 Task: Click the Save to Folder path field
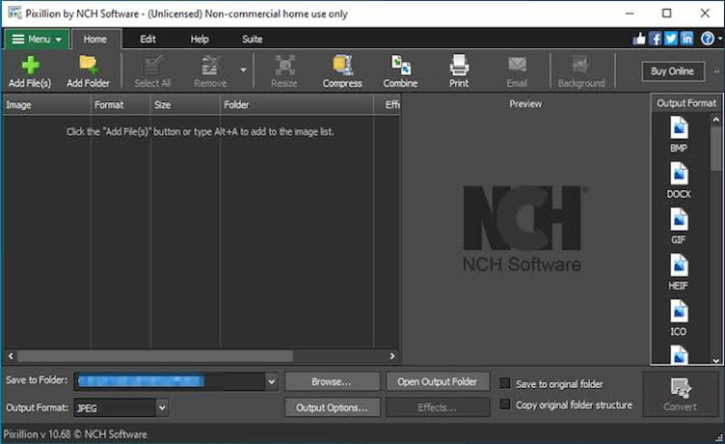[169, 382]
